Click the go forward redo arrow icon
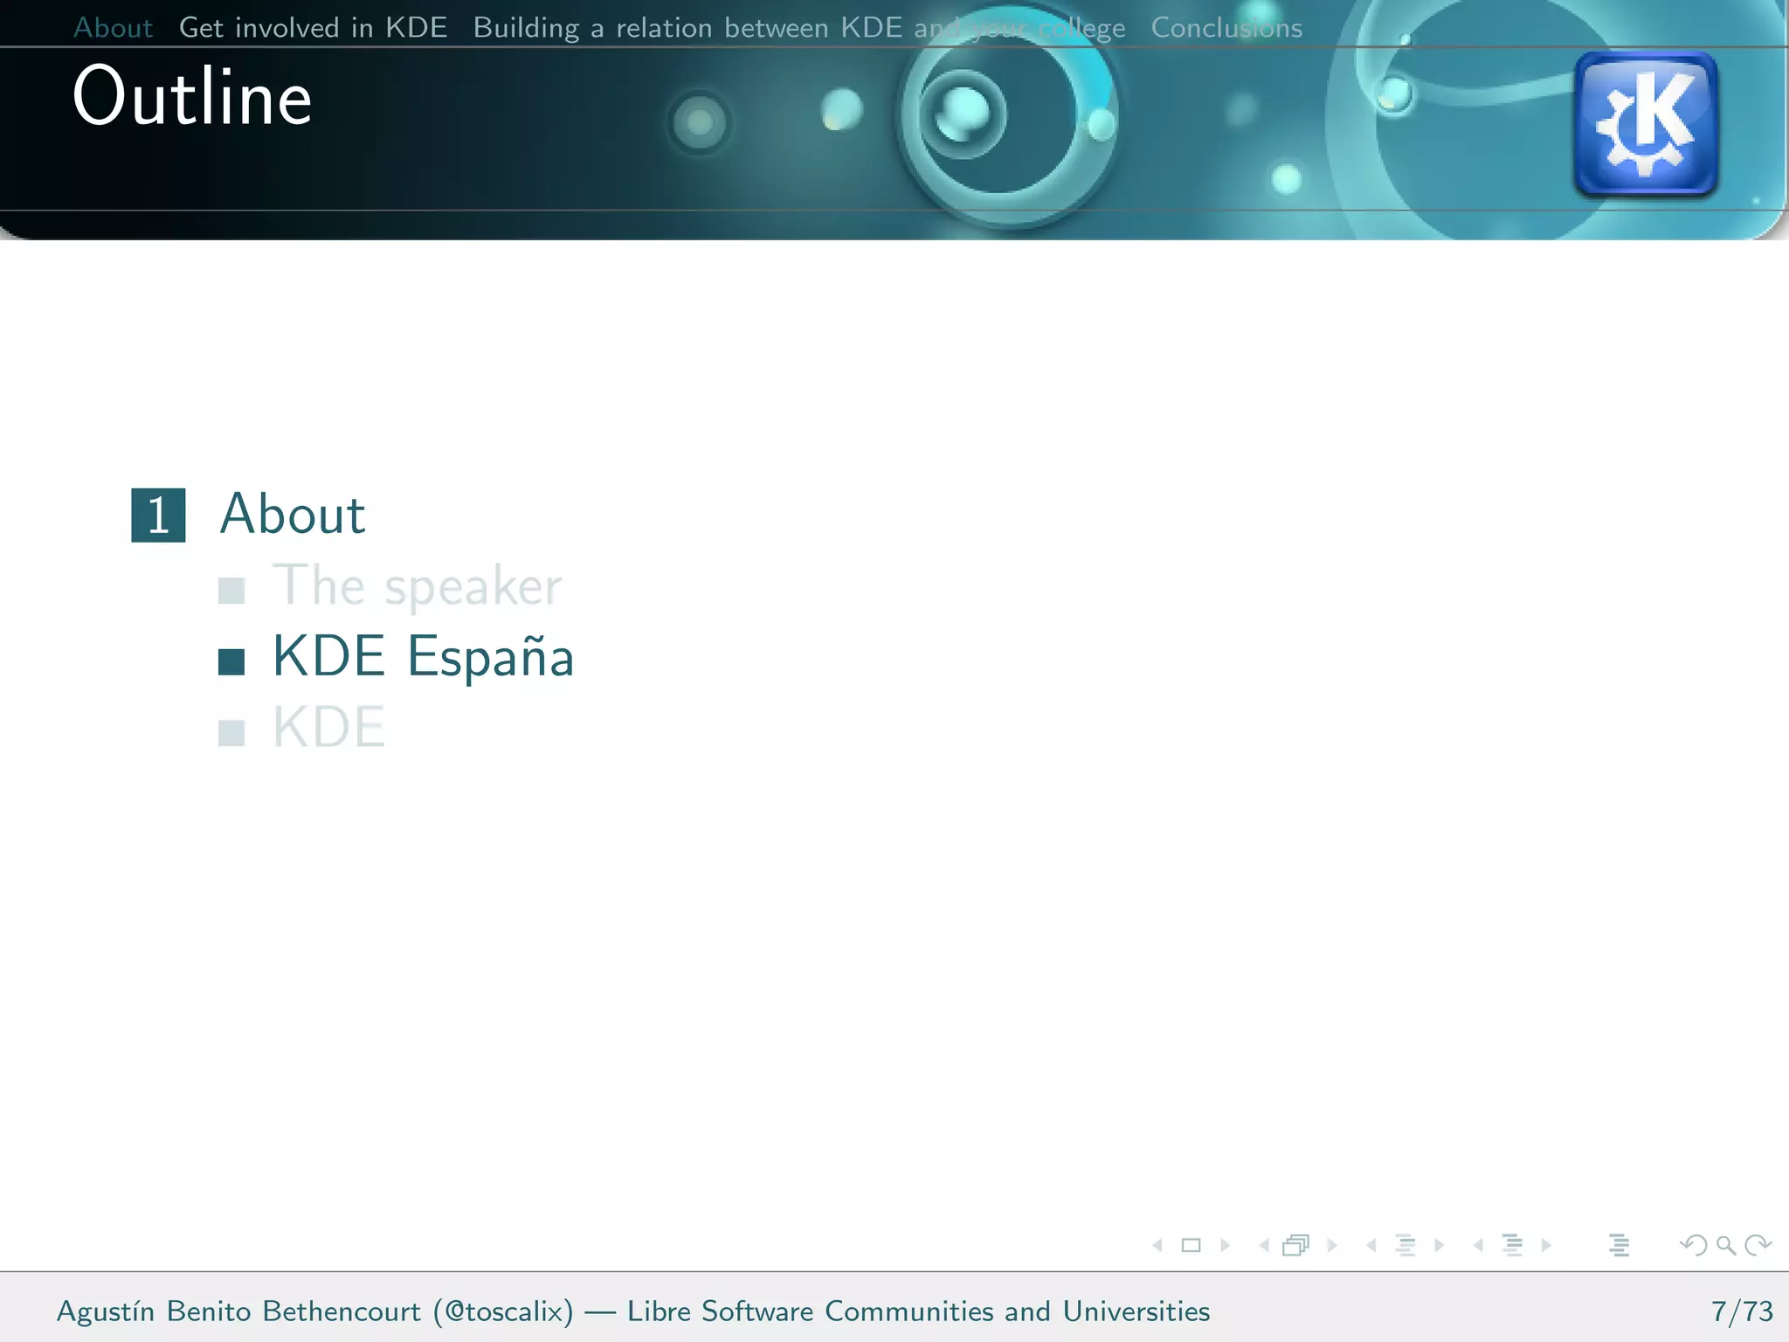 tap(1758, 1245)
